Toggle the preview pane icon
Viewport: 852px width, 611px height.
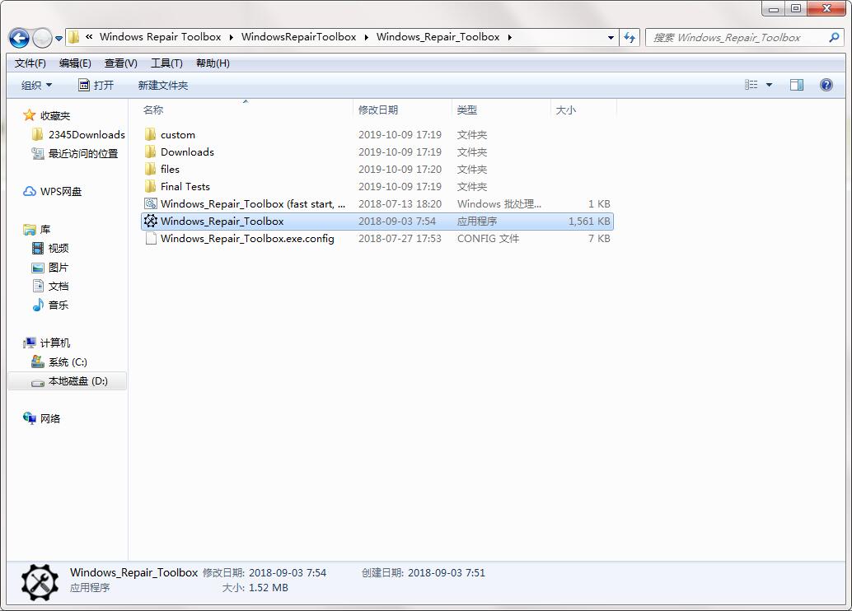[797, 85]
